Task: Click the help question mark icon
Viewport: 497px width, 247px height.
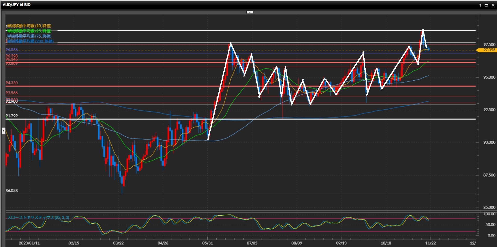Action: [x=480, y=5]
